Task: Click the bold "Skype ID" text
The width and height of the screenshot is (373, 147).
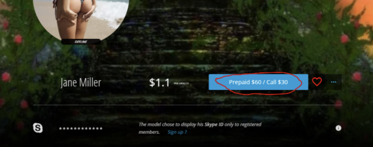Action: point(214,125)
